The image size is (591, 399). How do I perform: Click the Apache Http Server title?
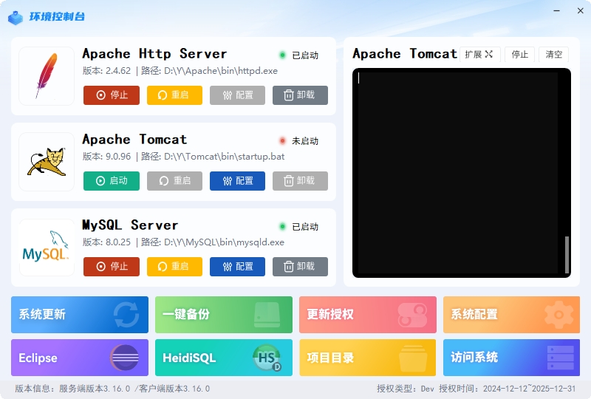[154, 53]
